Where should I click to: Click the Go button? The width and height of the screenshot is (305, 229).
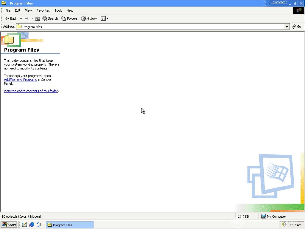(297, 27)
